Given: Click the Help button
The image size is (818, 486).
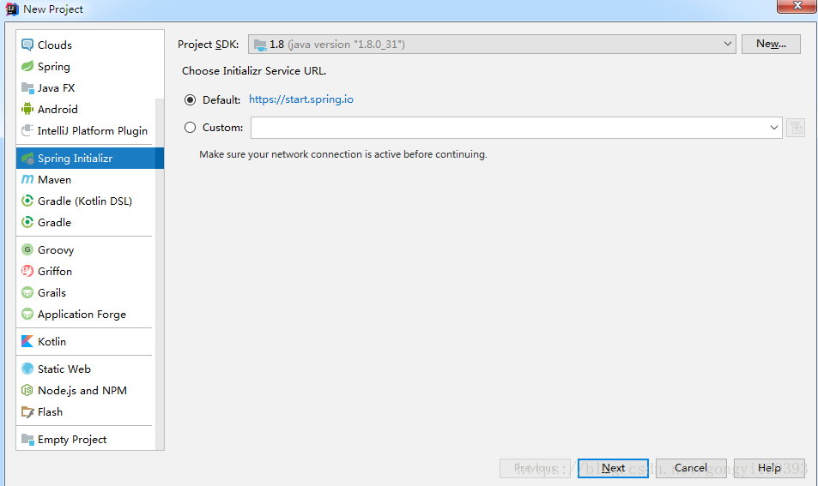Looking at the screenshot, I should (x=769, y=468).
